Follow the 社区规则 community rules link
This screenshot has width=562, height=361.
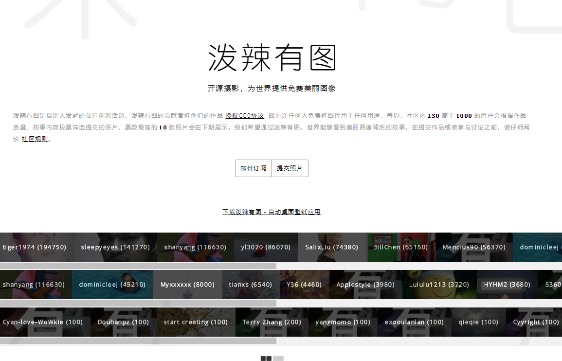pyautogui.click(x=35, y=139)
